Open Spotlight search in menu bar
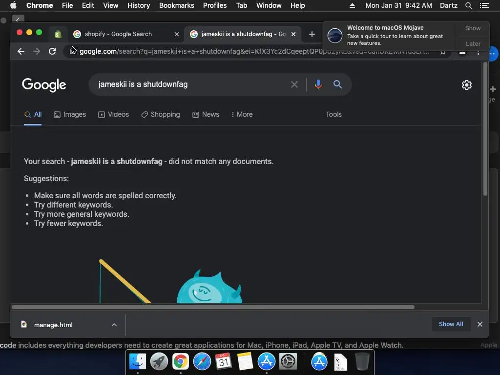This screenshot has width=500, height=375. coord(468,5)
